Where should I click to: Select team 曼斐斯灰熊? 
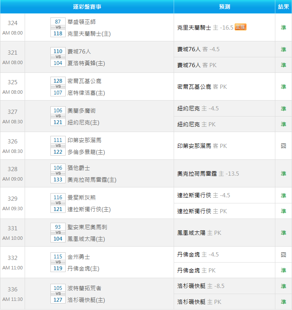pyautogui.click(x=82, y=198)
